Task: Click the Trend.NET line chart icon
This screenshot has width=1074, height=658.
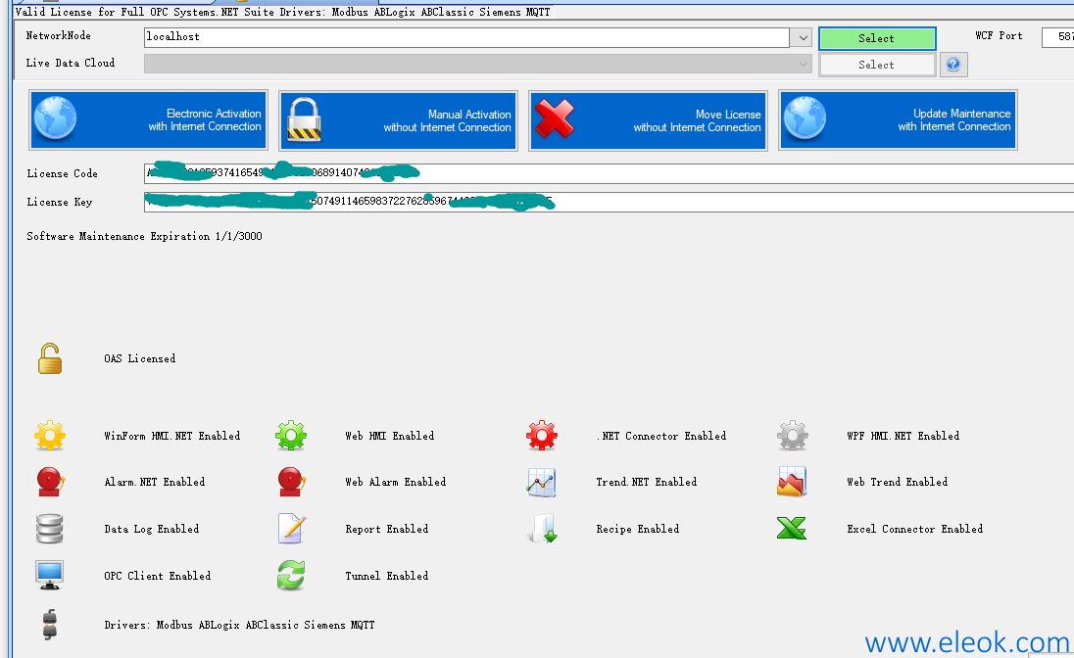Action: [x=541, y=482]
